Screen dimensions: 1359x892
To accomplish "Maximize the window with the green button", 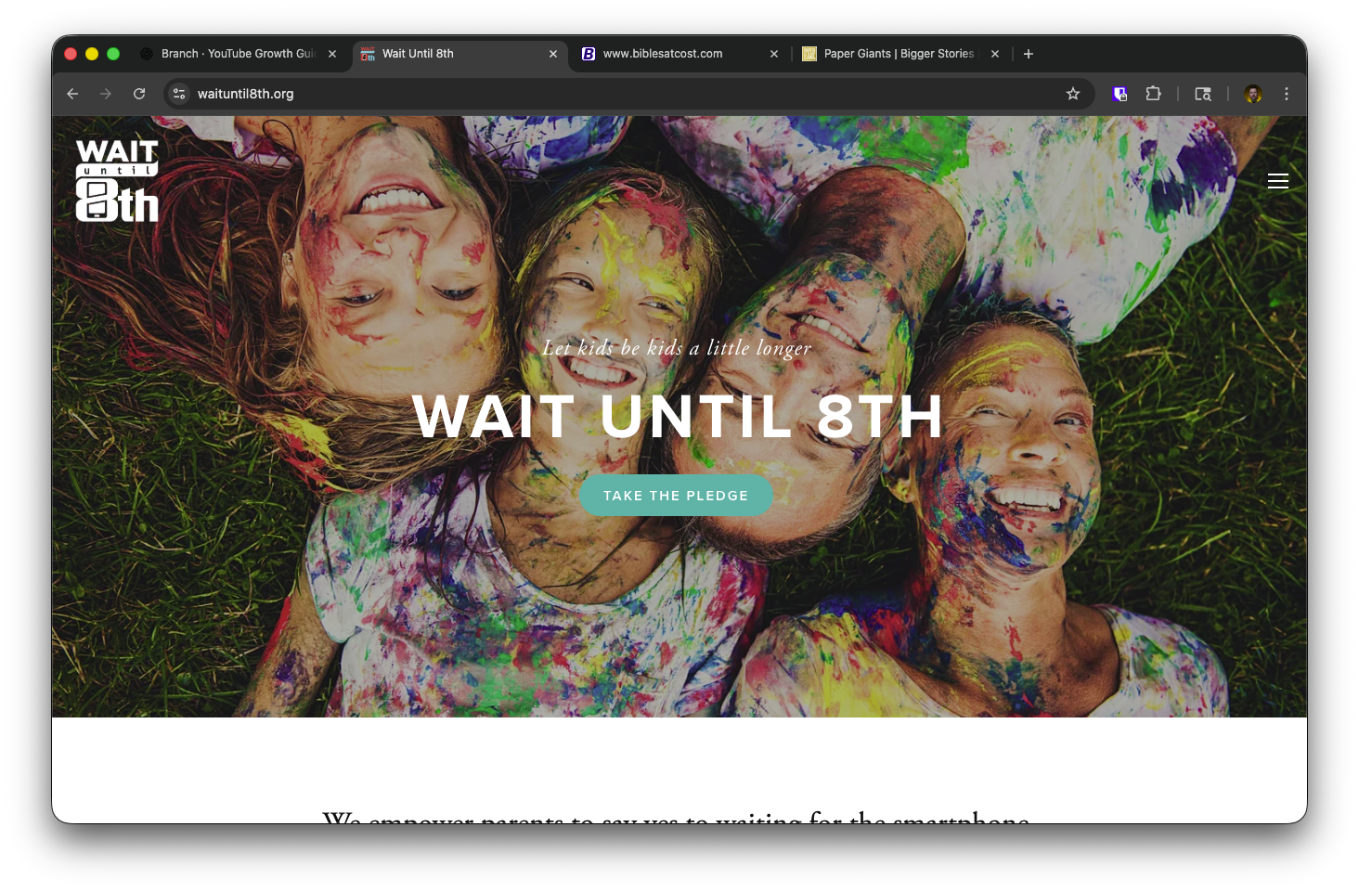I will click(113, 54).
